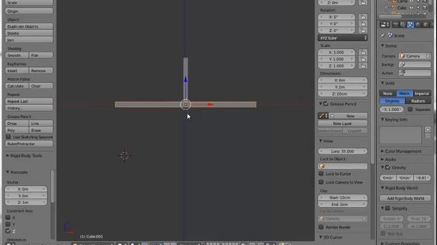Click the Render properties tab icon

395,24
